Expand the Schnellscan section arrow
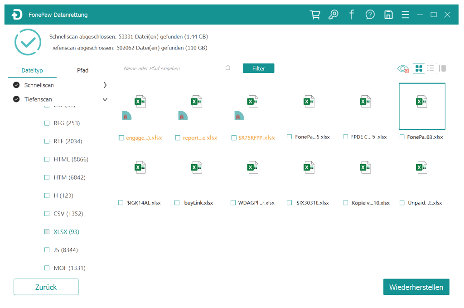 pos(105,85)
